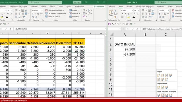The height and width of the screenshot is (102, 182).
Task: Toggle Underline (S) in Libro6 window
Action: [x=129, y=14]
